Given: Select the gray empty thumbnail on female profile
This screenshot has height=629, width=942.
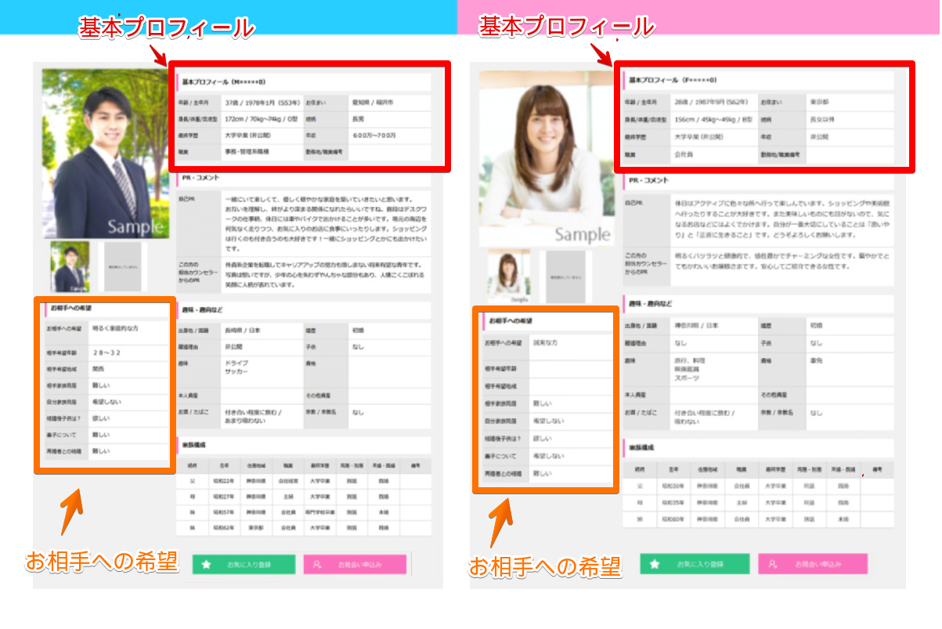Looking at the screenshot, I should (565, 277).
